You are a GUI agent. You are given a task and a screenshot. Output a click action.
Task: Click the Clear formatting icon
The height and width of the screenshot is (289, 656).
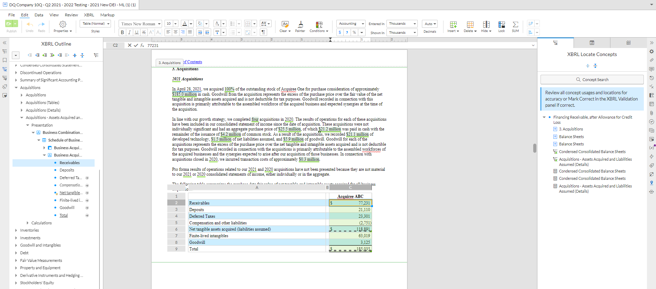(x=285, y=24)
